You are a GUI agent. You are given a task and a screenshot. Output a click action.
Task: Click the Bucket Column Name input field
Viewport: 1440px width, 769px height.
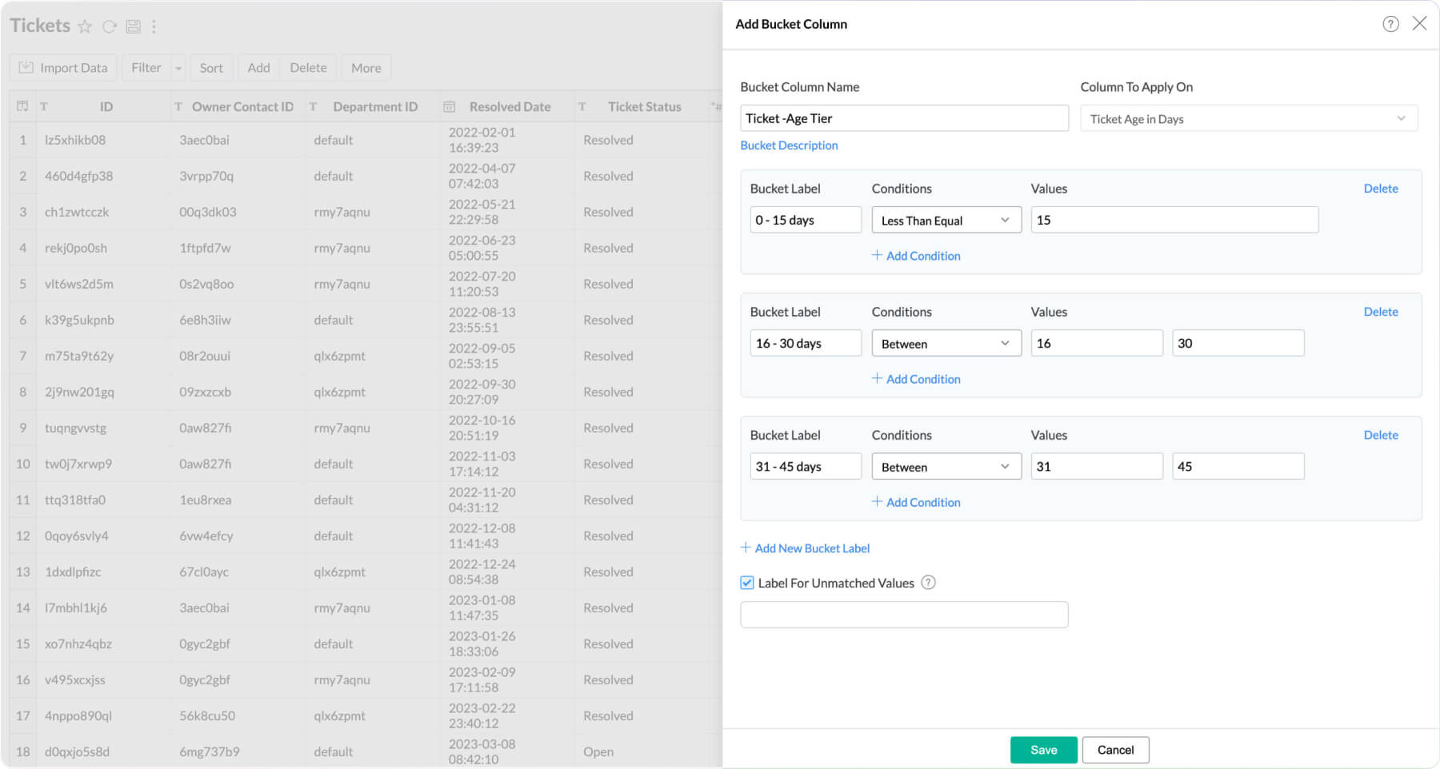pos(904,118)
